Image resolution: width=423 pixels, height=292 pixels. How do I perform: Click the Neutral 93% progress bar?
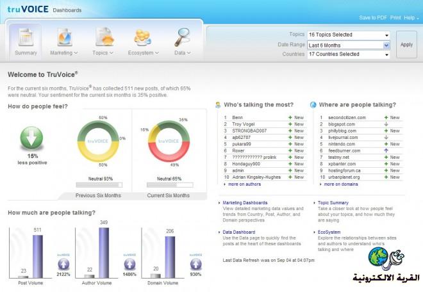coord(99,184)
